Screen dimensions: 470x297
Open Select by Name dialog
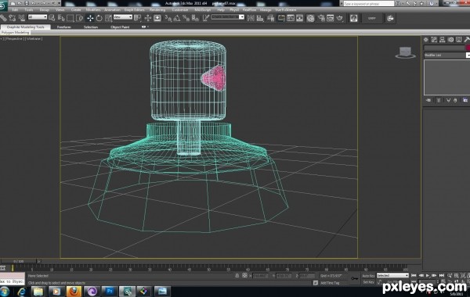(x=61, y=18)
